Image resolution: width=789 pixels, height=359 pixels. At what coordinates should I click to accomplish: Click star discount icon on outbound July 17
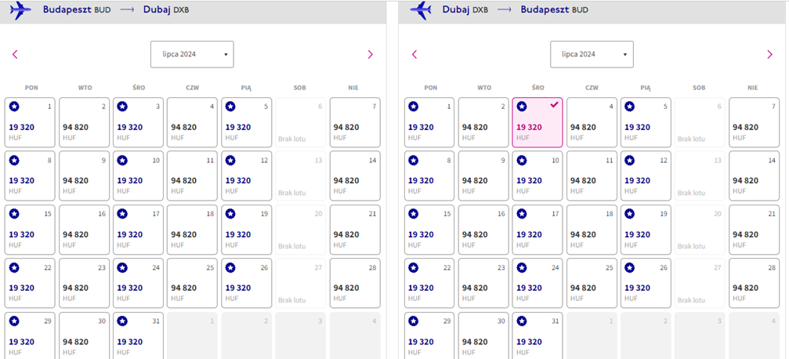[x=122, y=214]
